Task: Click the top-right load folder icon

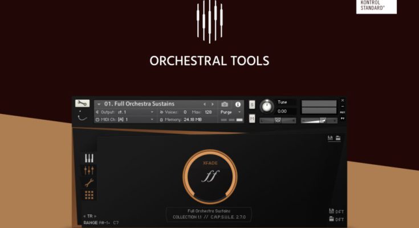Action: click(x=337, y=138)
